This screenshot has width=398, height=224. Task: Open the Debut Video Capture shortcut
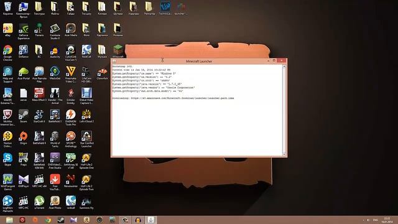pos(86,96)
